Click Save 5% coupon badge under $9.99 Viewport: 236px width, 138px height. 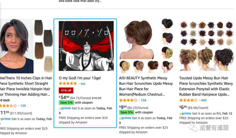pos(127,112)
